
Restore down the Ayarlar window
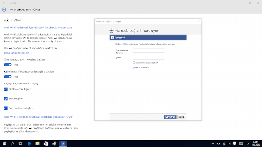pyautogui.click(x=250, y=3)
